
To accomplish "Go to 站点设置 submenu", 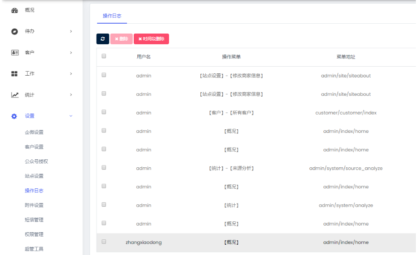I will (x=34, y=176).
